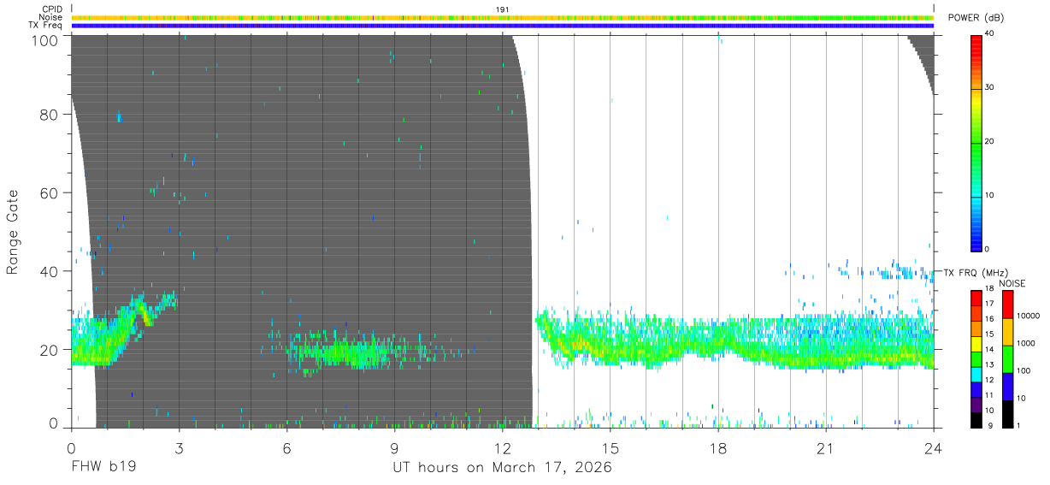The width and height of the screenshot is (1050, 485).
Task: Click the 21 tick on the UT hours axis
Action: coord(826,447)
